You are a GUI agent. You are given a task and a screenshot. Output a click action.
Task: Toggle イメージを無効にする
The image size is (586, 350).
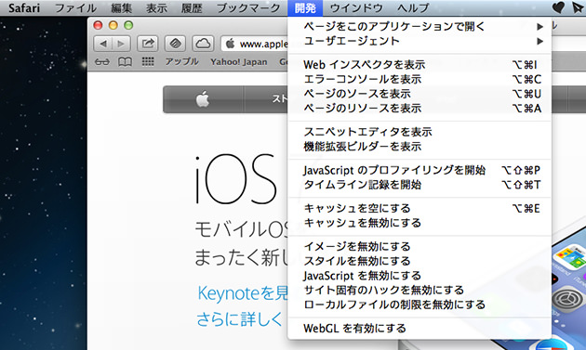tap(420, 246)
